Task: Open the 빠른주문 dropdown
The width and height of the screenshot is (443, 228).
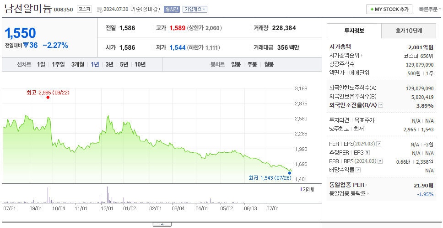Action: [x=430, y=9]
